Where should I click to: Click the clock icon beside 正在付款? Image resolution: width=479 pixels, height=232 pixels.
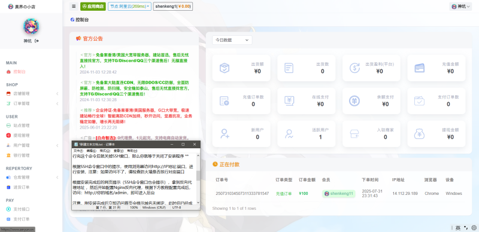[215, 164]
